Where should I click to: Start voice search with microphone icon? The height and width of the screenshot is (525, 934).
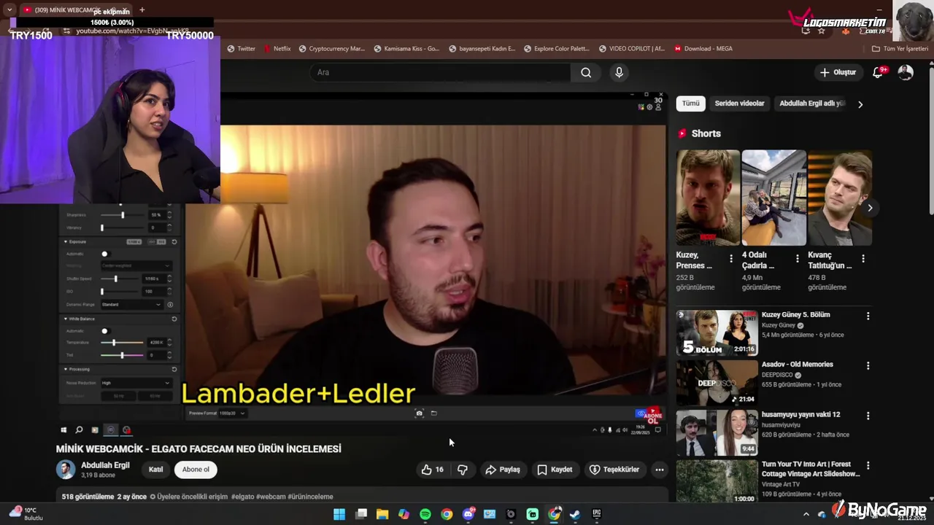point(619,72)
